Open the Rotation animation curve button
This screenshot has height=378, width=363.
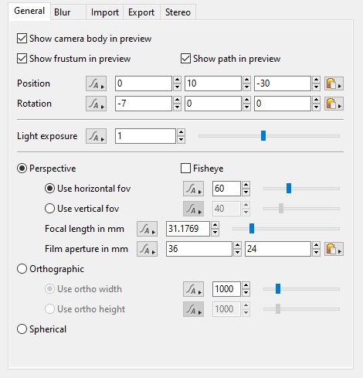[x=96, y=104]
